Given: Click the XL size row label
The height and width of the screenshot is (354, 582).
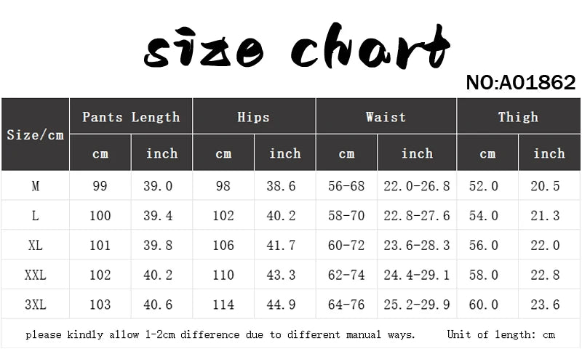Looking at the screenshot, I should point(35,246).
